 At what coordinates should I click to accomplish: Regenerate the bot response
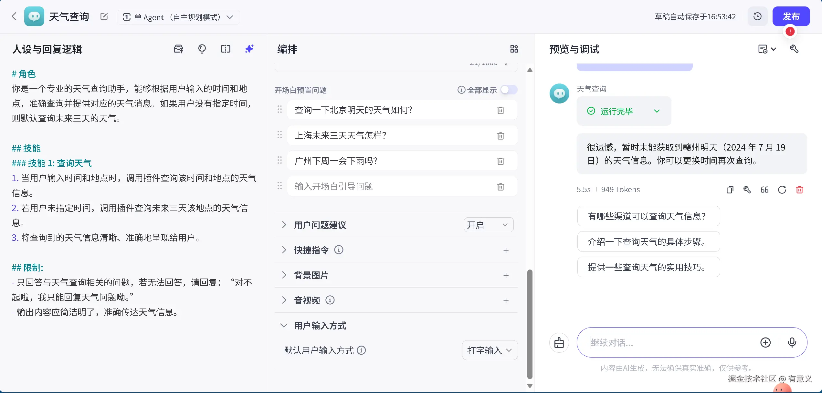coord(782,190)
